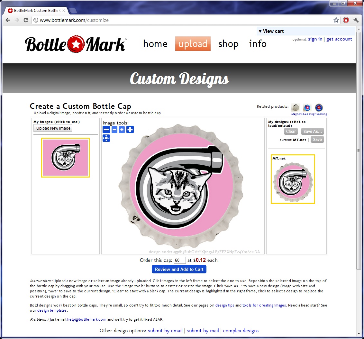Click the complex designs link

pyautogui.click(x=241, y=331)
